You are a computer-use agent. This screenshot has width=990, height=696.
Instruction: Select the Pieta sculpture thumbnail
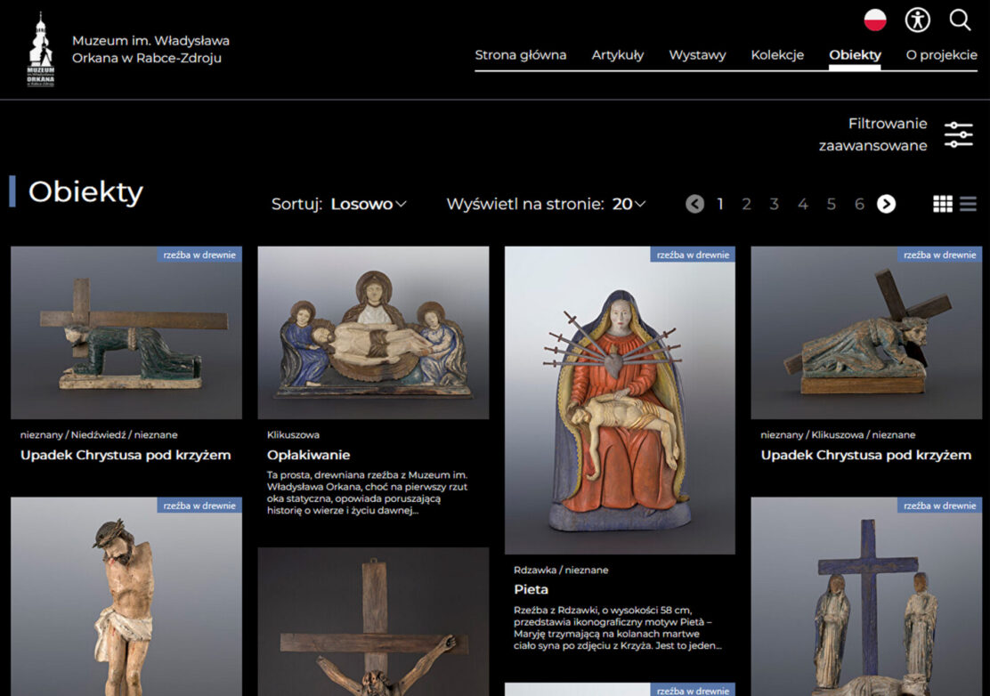pyautogui.click(x=620, y=409)
